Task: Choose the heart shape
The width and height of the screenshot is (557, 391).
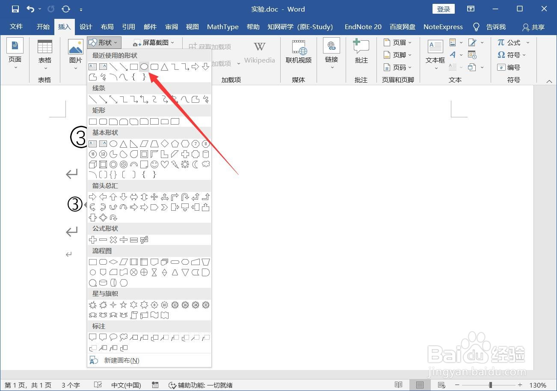Action: pyautogui.click(x=165, y=164)
